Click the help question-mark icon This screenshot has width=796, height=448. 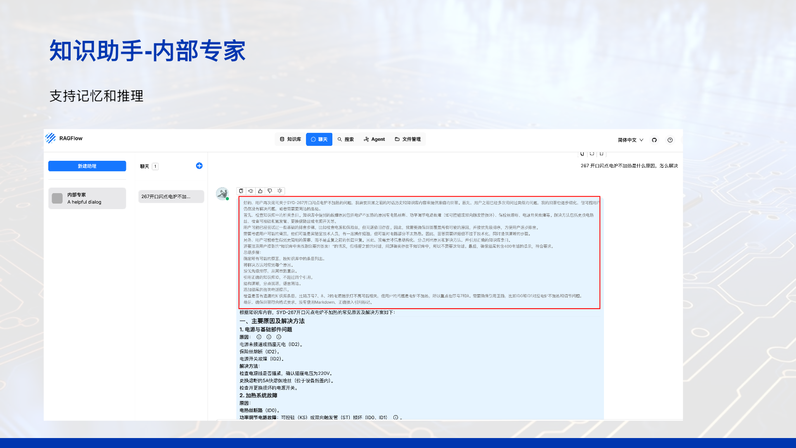pos(670,140)
